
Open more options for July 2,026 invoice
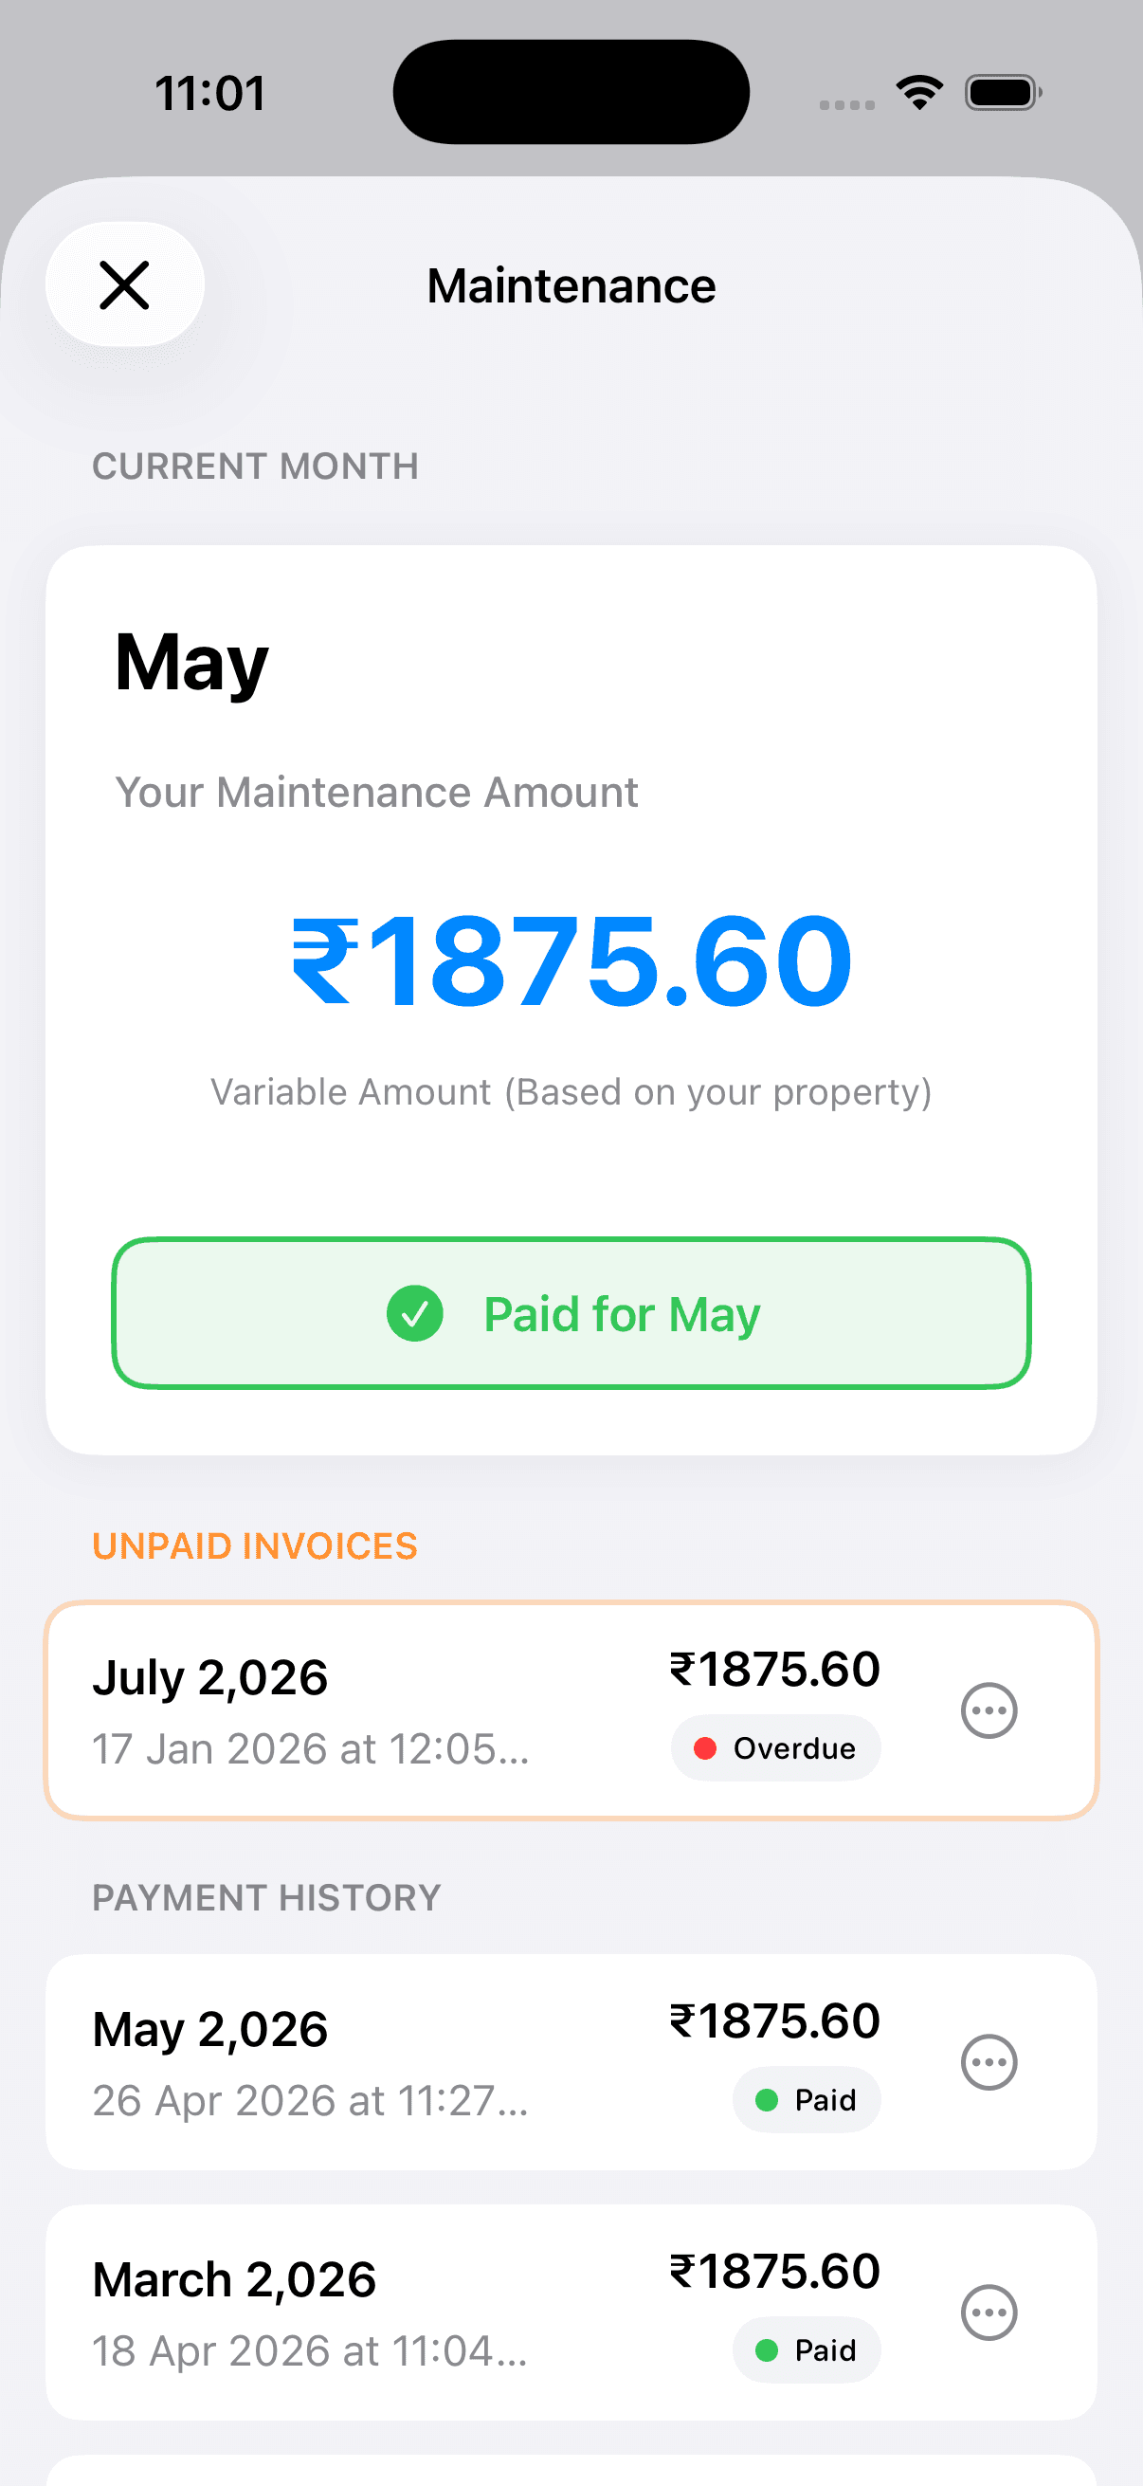989,1710
